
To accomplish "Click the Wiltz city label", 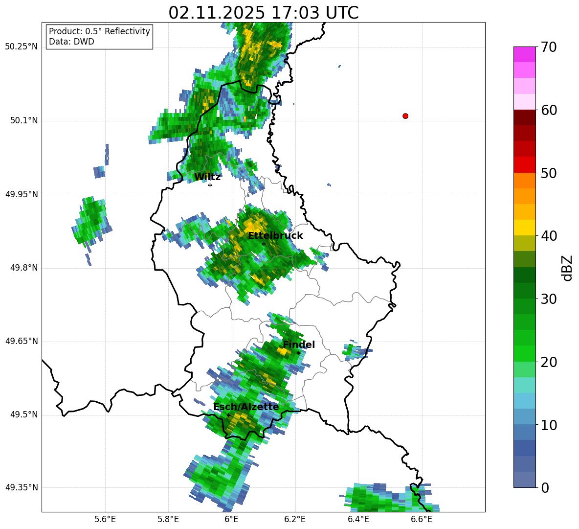I will pyautogui.click(x=207, y=177).
